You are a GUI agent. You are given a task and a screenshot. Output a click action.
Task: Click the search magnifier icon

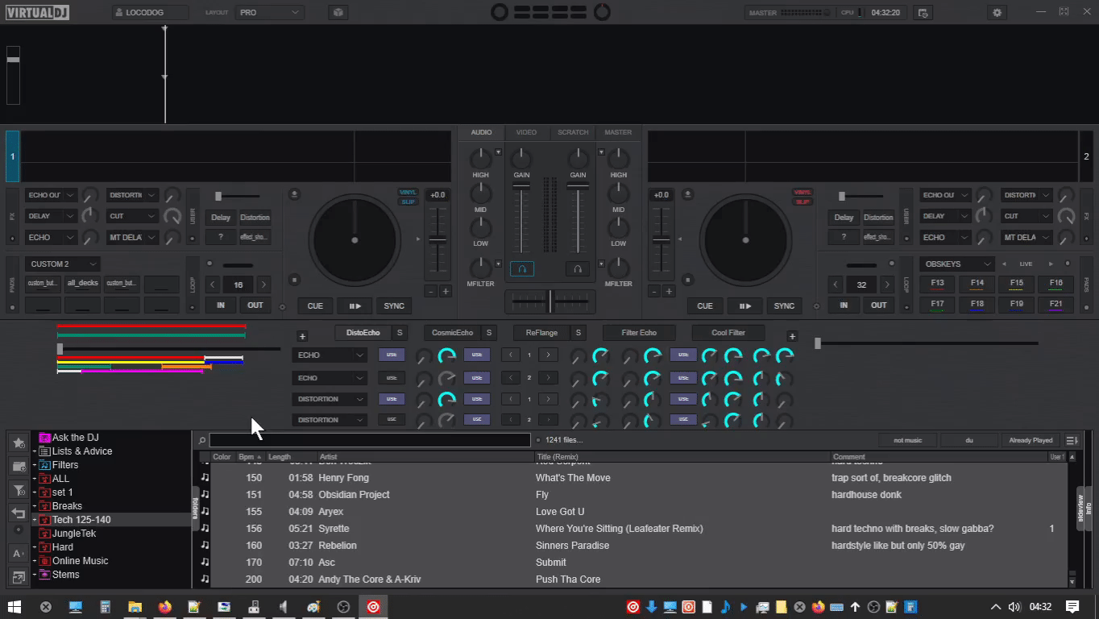202,441
